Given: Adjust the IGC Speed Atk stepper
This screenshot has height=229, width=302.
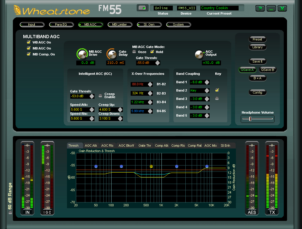Looking at the screenshot, I should (x=92, y=110).
